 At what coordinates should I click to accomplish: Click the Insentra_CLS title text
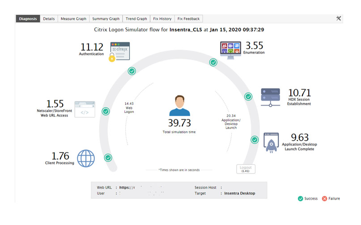(x=186, y=30)
